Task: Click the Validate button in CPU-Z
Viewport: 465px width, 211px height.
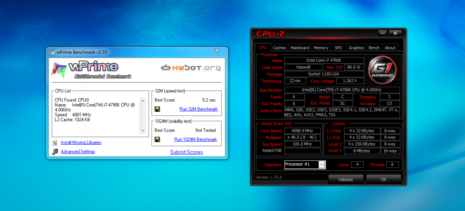Action: point(346,180)
